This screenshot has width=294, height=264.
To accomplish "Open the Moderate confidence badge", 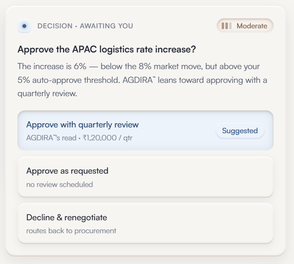I will click(x=245, y=25).
